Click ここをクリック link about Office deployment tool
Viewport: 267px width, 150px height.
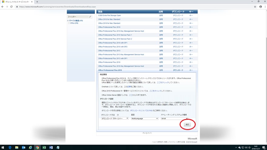pyautogui.click(x=163, y=82)
